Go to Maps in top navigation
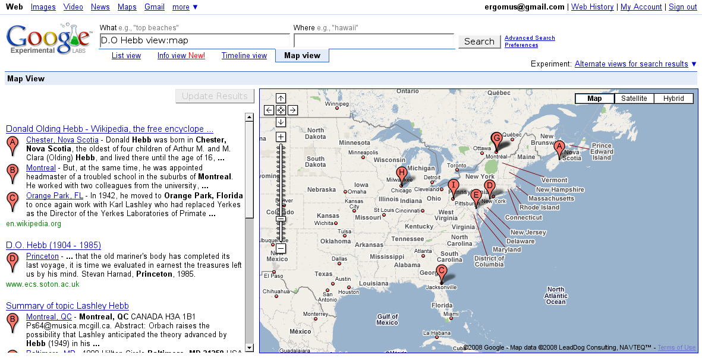 pos(127,7)
